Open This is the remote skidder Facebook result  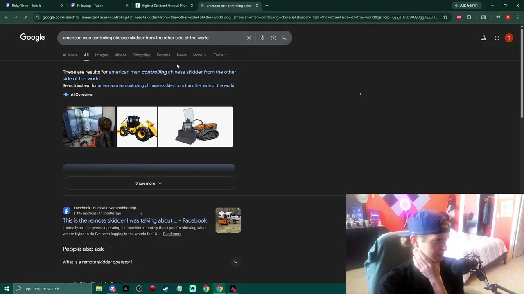coord(135,220)
